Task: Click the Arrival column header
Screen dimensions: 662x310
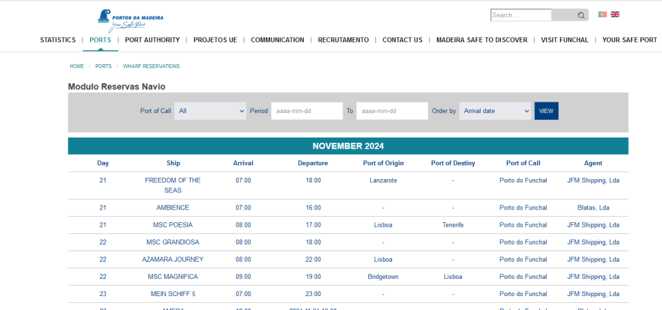Action: click(243, 163)
